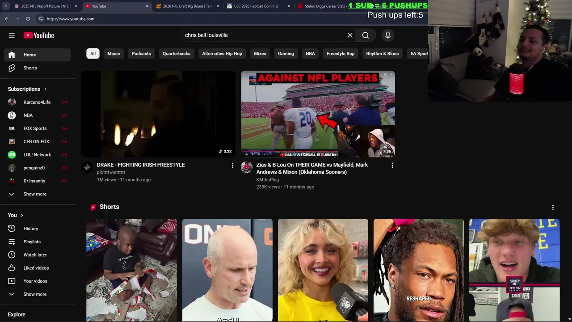Open Watch later list
The height and width of the screenshot is (322, 572).
[38, 255]
